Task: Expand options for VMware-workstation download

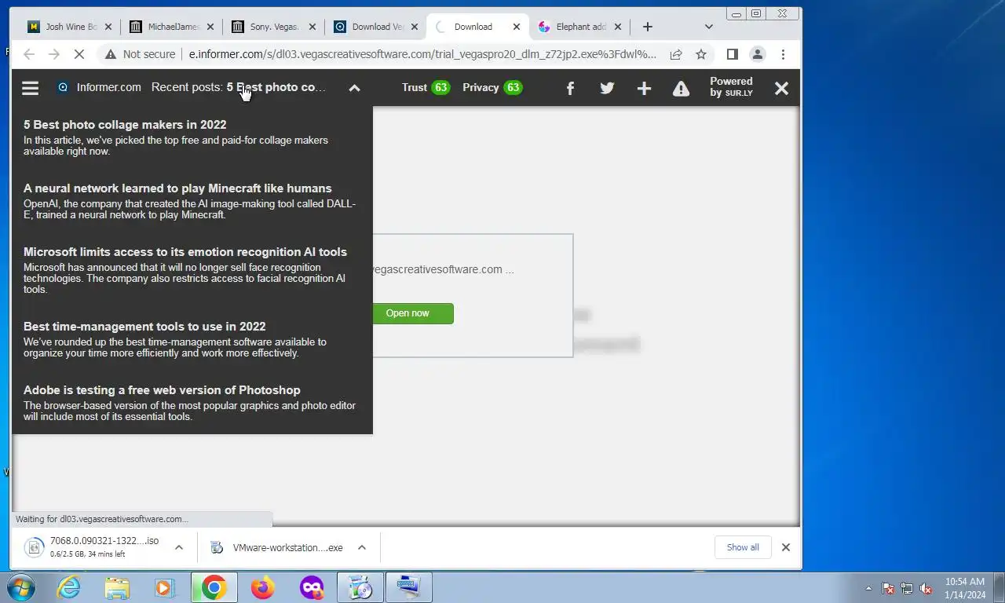Action: 361,547
